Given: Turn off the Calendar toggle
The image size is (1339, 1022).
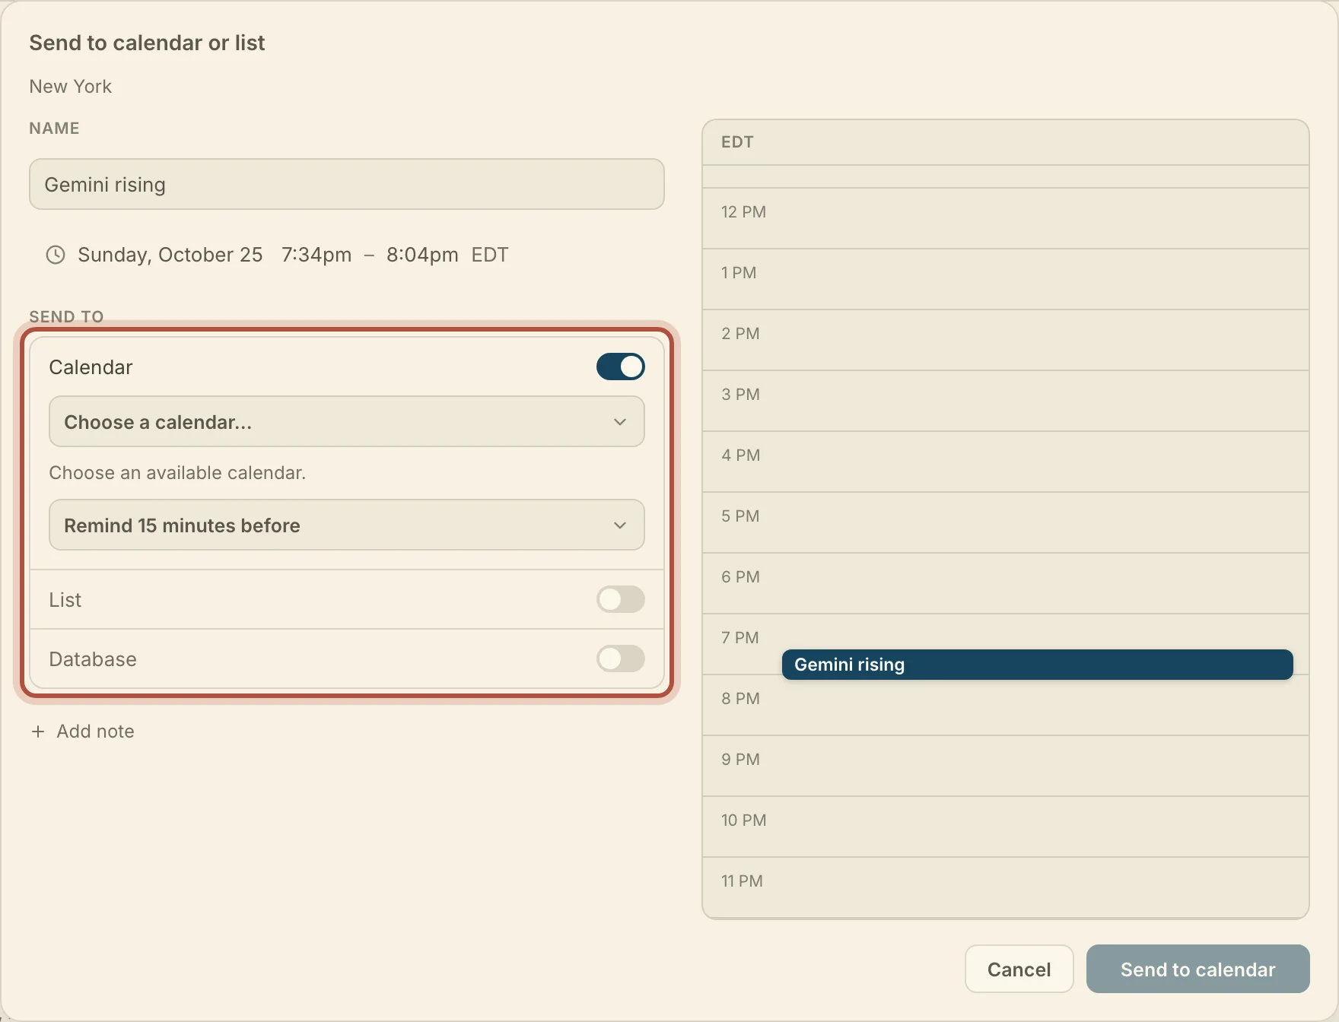Looking at the screenshot, I should click(x=620, y=367).
